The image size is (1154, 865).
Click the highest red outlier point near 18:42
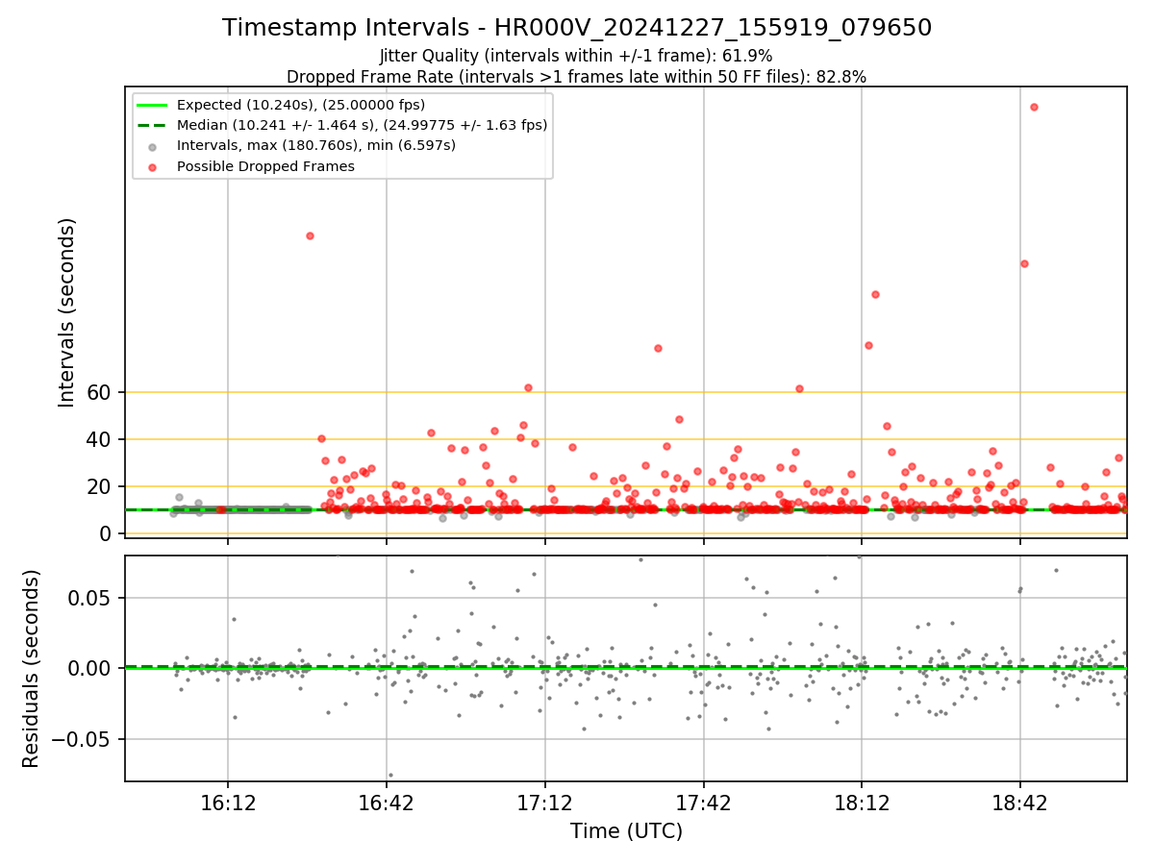[1034, 107]
